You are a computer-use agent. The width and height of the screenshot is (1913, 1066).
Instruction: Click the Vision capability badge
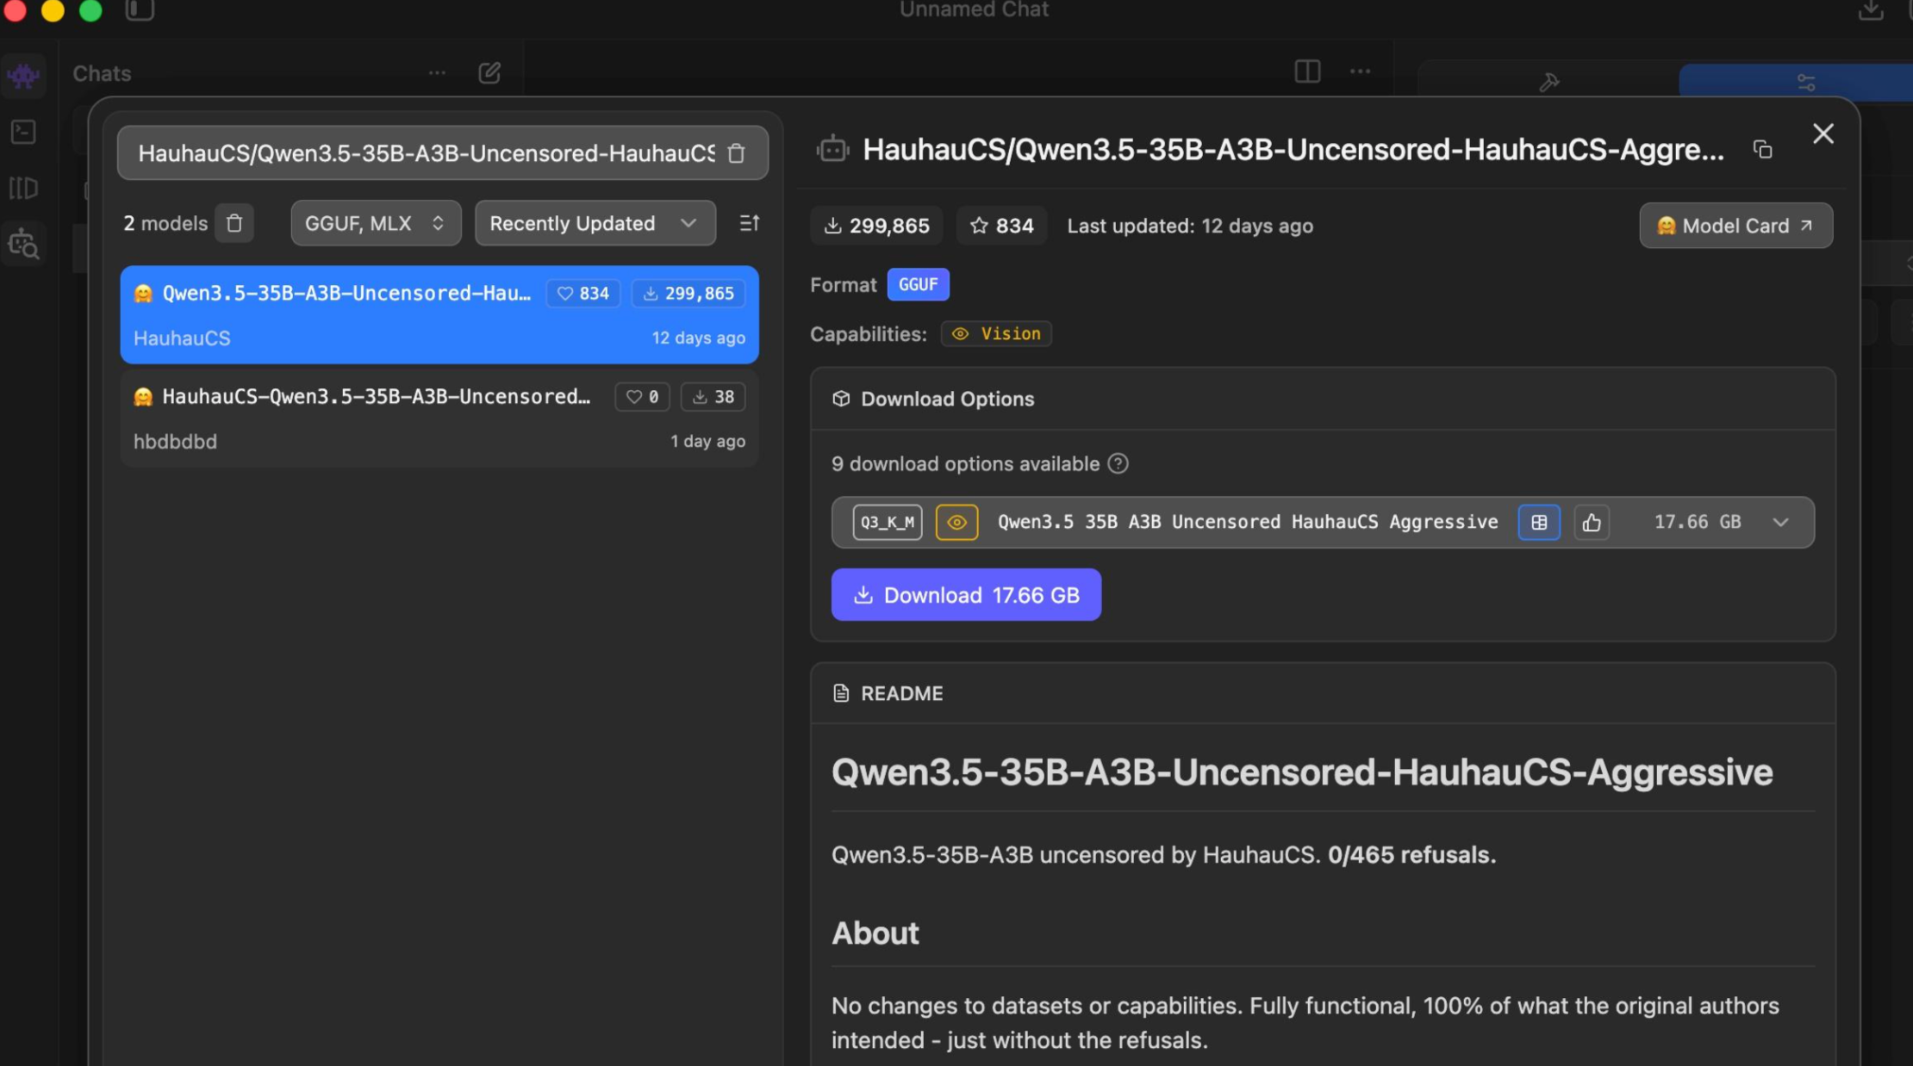[x=996, y=334]
